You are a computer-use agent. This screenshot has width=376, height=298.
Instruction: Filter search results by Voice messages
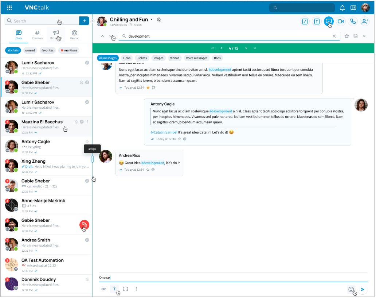196,58
